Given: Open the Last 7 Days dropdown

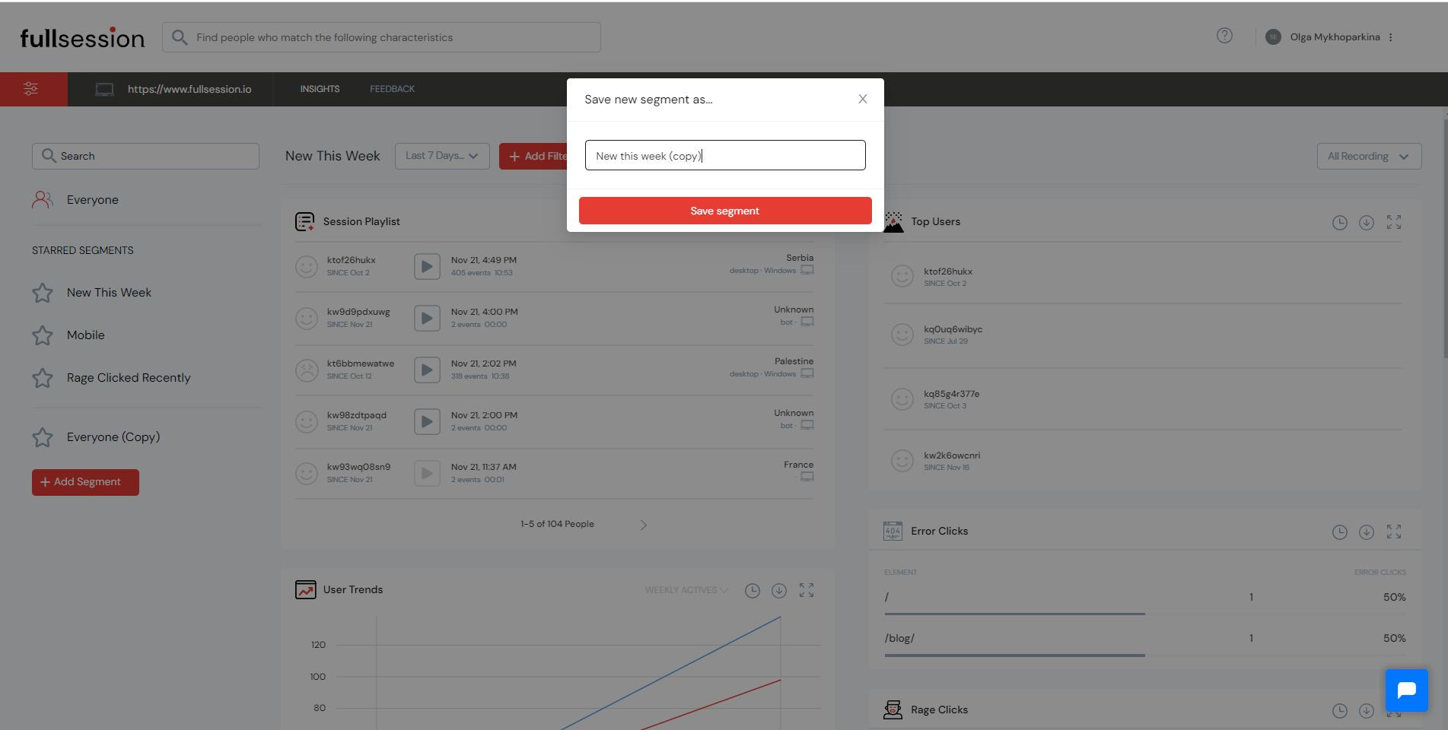Looking at the screenshot, I should pyautogui.click(x=442, y=156).
